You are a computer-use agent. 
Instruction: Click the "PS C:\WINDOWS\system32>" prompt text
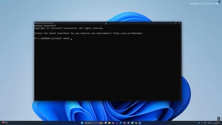click(48, 39)
